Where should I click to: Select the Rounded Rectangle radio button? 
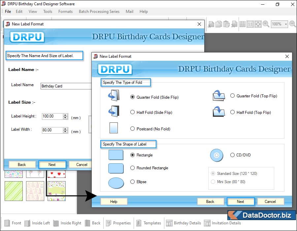coord(132,168)
